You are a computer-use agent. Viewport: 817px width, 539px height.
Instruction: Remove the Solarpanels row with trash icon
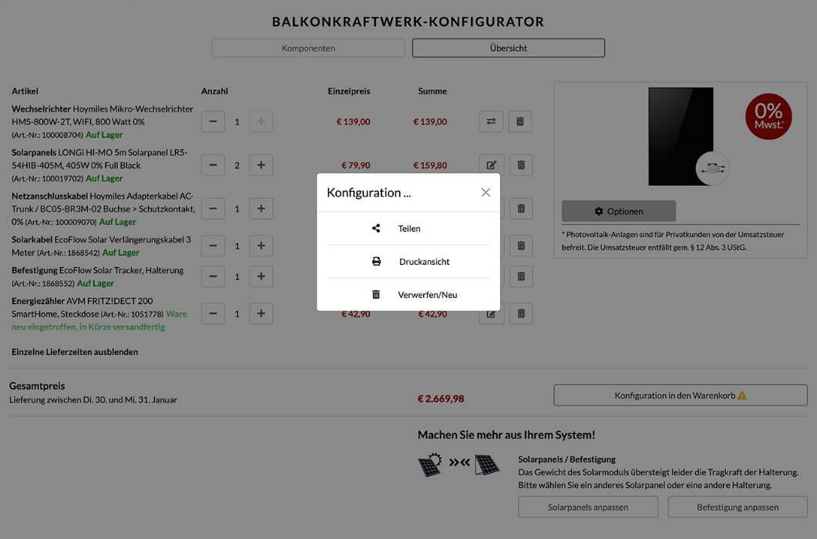[x=521, y=165]
